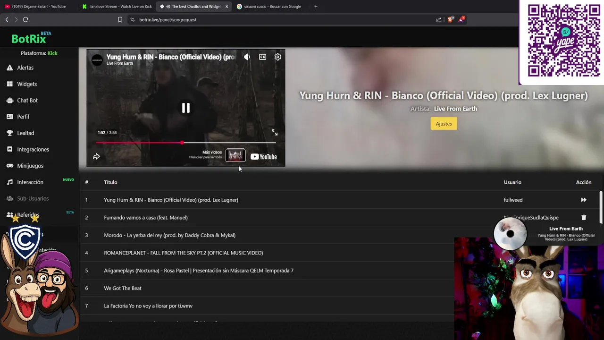This screenshot has width=604, height=340.
Task: Click the Integraciones icon
Action: pyautogui.click(x=9, y=149)
